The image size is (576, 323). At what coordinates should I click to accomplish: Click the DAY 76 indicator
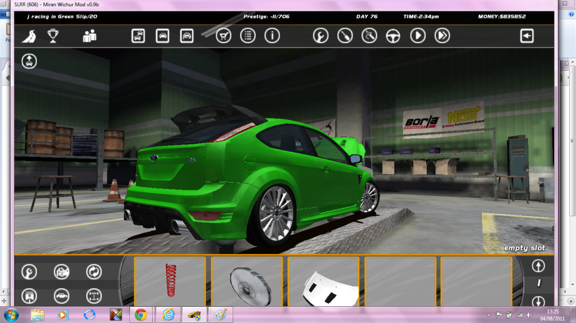tap(367, 16)
